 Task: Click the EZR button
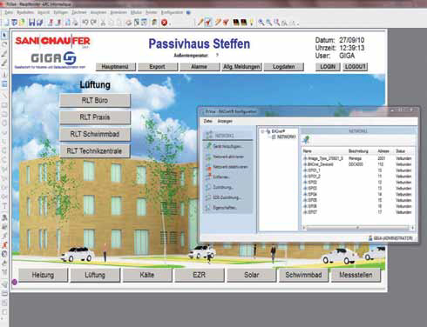(x=200, y=275)
